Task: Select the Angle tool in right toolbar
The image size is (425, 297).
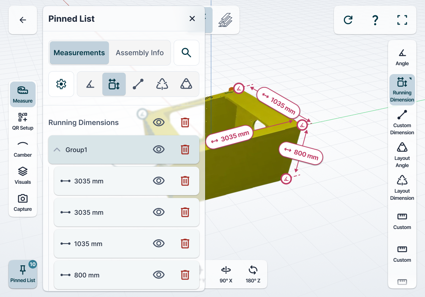Action: click(x=402, y=57)
